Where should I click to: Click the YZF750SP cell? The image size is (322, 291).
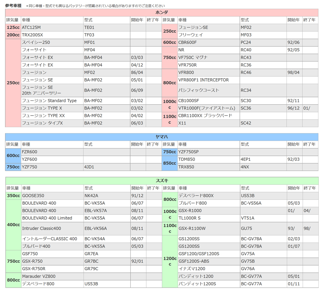coord(209,152)
